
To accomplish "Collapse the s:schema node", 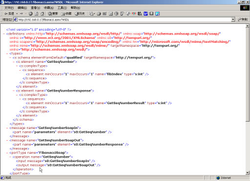I will pos(10,57).
